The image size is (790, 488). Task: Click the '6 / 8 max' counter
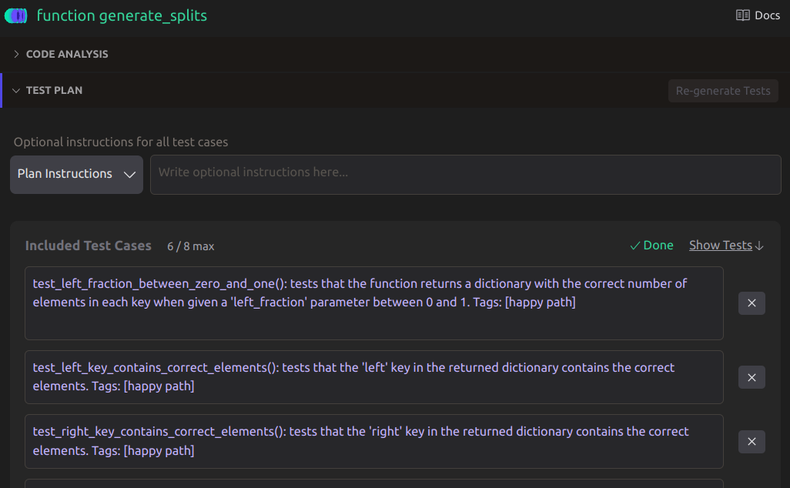tap(190, 246)
